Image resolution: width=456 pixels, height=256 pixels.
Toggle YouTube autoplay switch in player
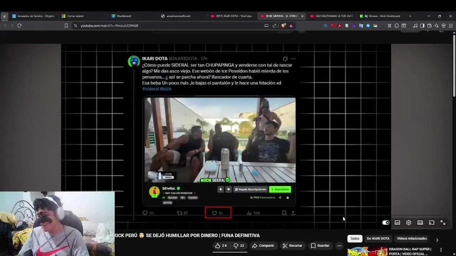[x=386, y=223]
